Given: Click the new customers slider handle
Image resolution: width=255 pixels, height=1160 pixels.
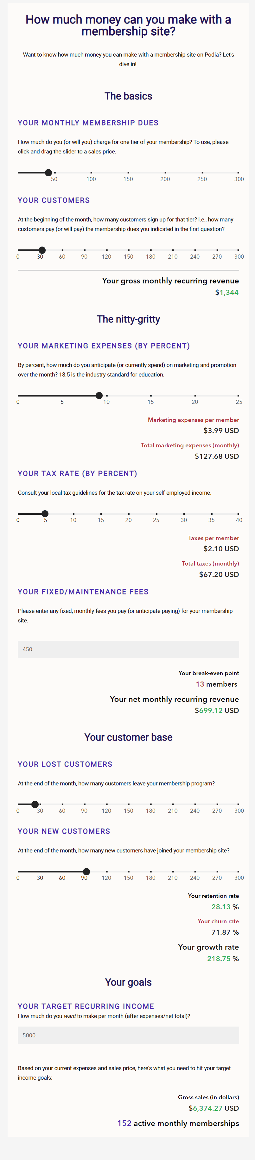Looking at the screenshot, I should pyautogui.click(x=87, y=872).
